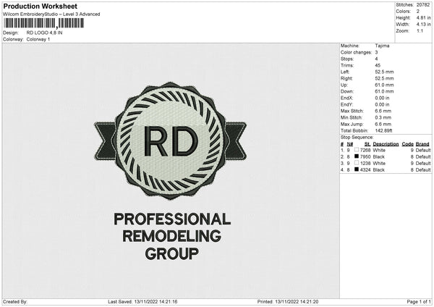
Task: Click the Height value 4.81 in
Action: click(x=423, y=17)
